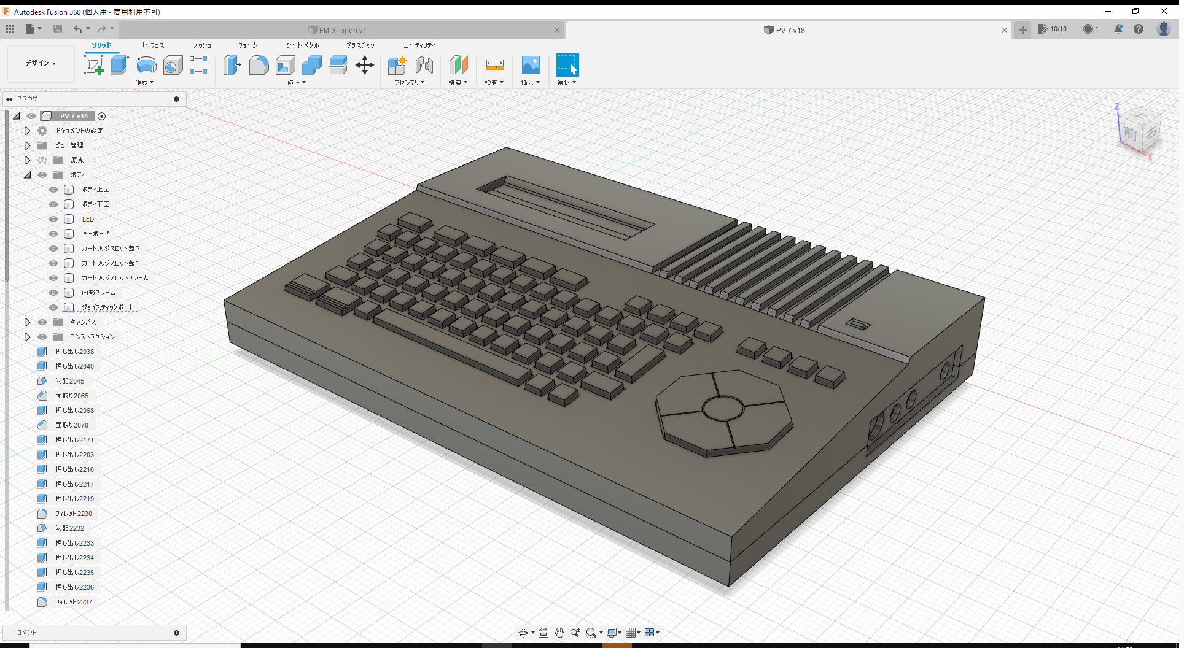This screenshot has height=648, width=1184.
Task: Select the Pan tool in the navigation bar
Action: (x=559, y=632)
